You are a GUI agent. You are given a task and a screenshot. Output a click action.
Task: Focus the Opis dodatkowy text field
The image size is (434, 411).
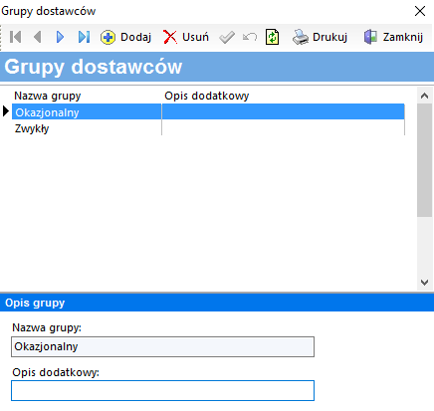(x=162, y=391)
